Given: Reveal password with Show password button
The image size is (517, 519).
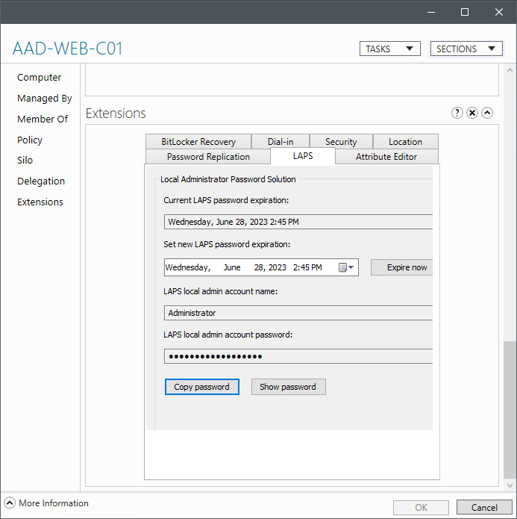Looking at the screenshot, I should [288, 387].
